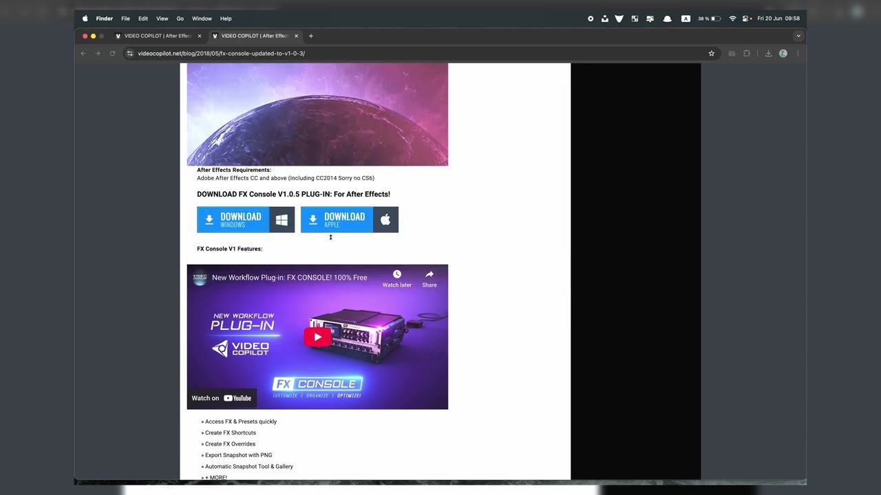Click Watch later on the video

pos(397,278)
